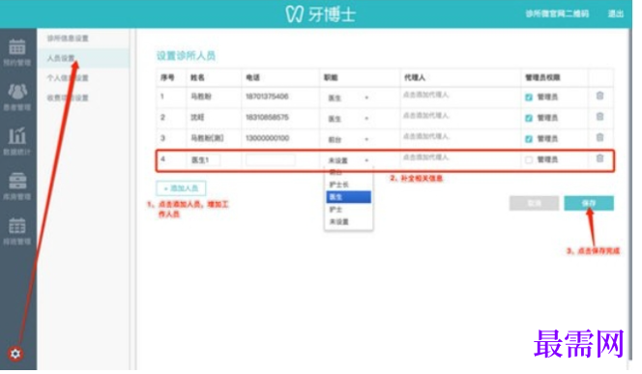Open 患者管理 people icon in sidebar
The image size is (642, 374).
point(17,92)
